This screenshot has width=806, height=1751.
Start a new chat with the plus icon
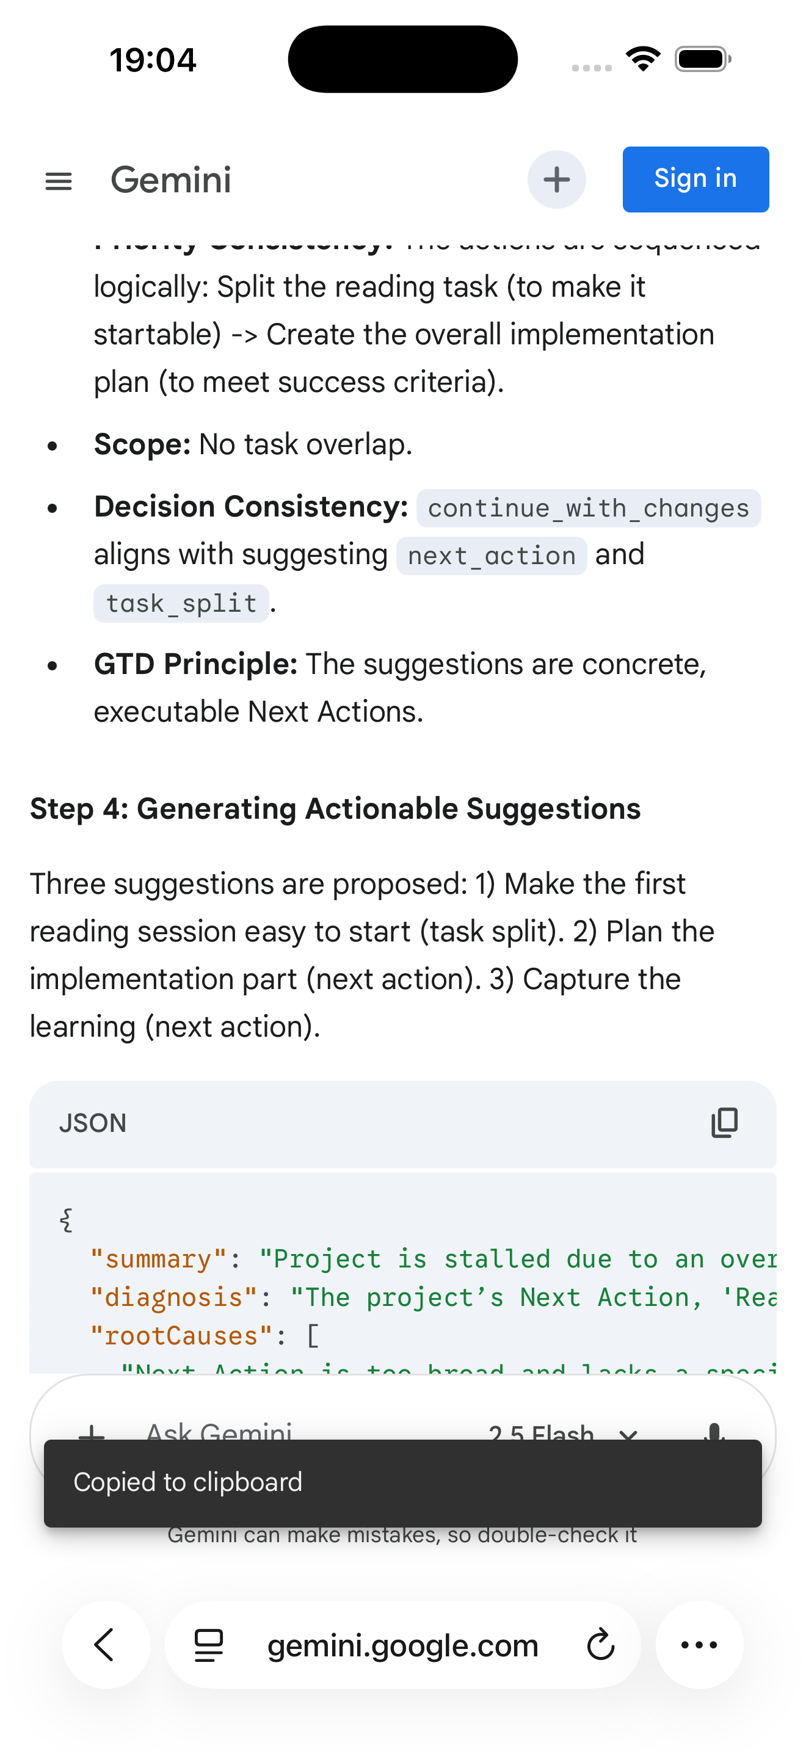(x=557, y=180)
